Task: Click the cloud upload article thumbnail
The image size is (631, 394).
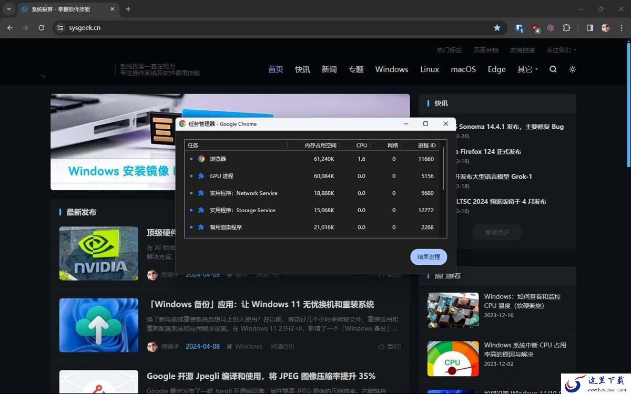Action: (99, 325)
